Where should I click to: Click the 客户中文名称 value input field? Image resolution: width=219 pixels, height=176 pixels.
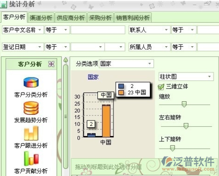click(98, 30)
